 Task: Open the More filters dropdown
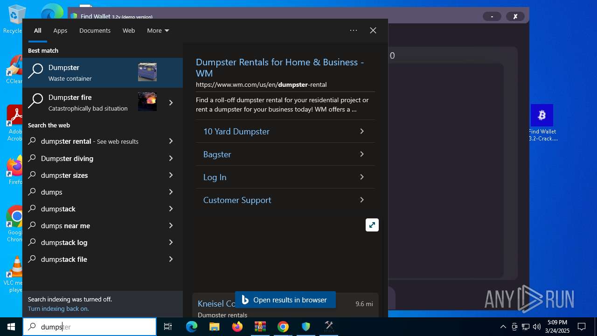pyautogui.click(x=158, y=30)
